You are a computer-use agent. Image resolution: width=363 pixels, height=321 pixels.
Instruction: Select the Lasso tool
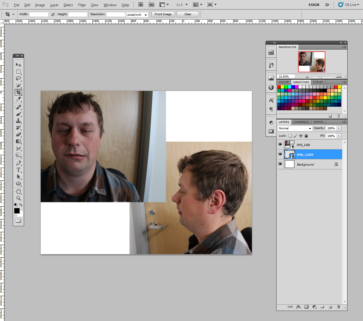click(18, 78)
